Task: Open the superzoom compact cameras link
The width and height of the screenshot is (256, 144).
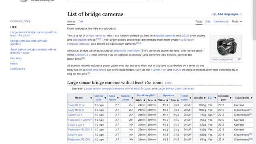Action: (x=131, y=42)
